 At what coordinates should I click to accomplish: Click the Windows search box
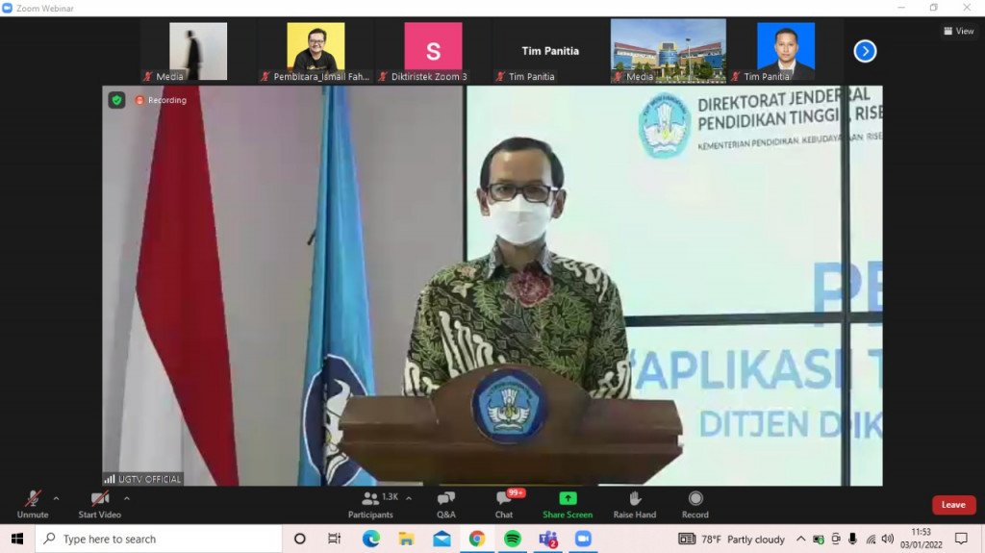point(159,539)
